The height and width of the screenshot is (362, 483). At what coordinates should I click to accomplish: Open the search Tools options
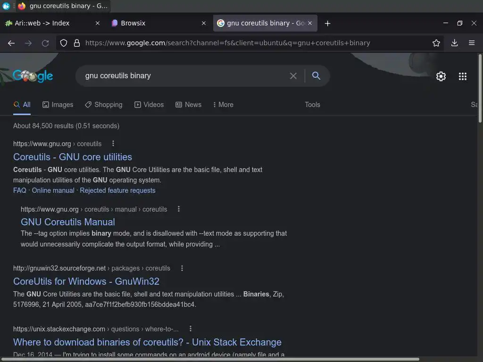coord(312,105)
